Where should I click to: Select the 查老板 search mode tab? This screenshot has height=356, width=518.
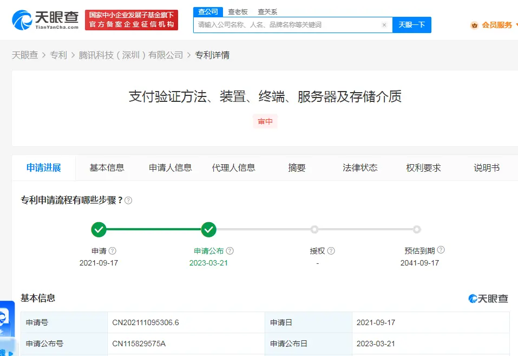tap(238, 11)
